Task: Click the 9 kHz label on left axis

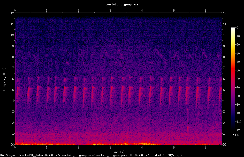Action: click(13, 46)
